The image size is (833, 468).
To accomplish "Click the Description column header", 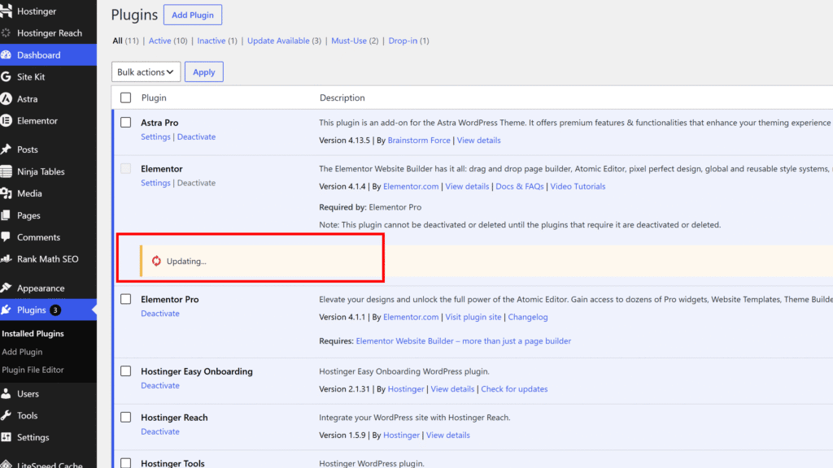I will click(x=342, y=97).
